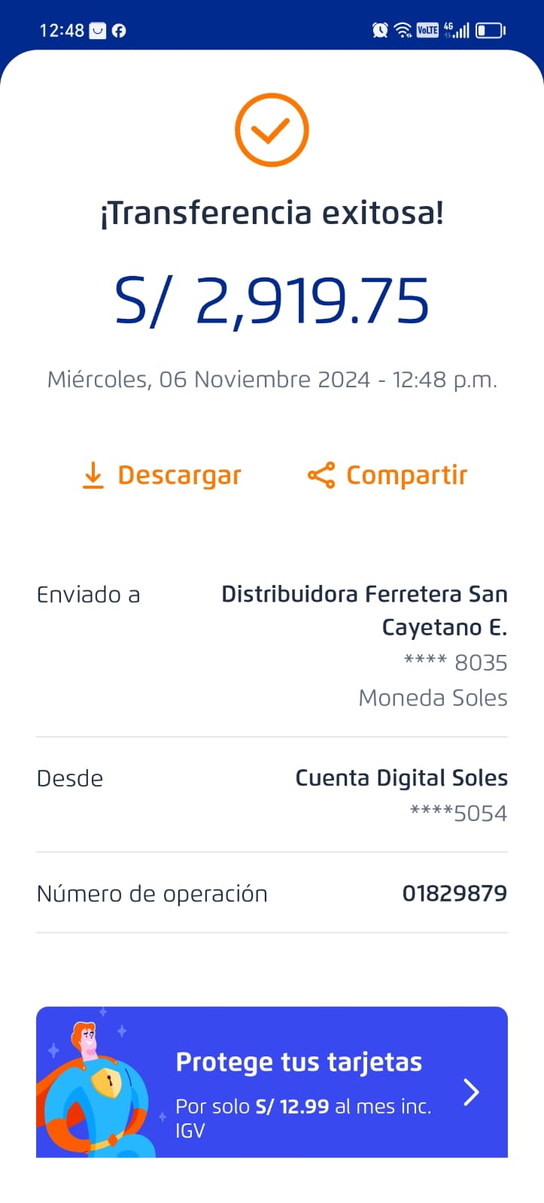The height and width of the screenshot is (1203, 544).
Task: Tap the battery indicator icon
Action: tap(490, 30)
